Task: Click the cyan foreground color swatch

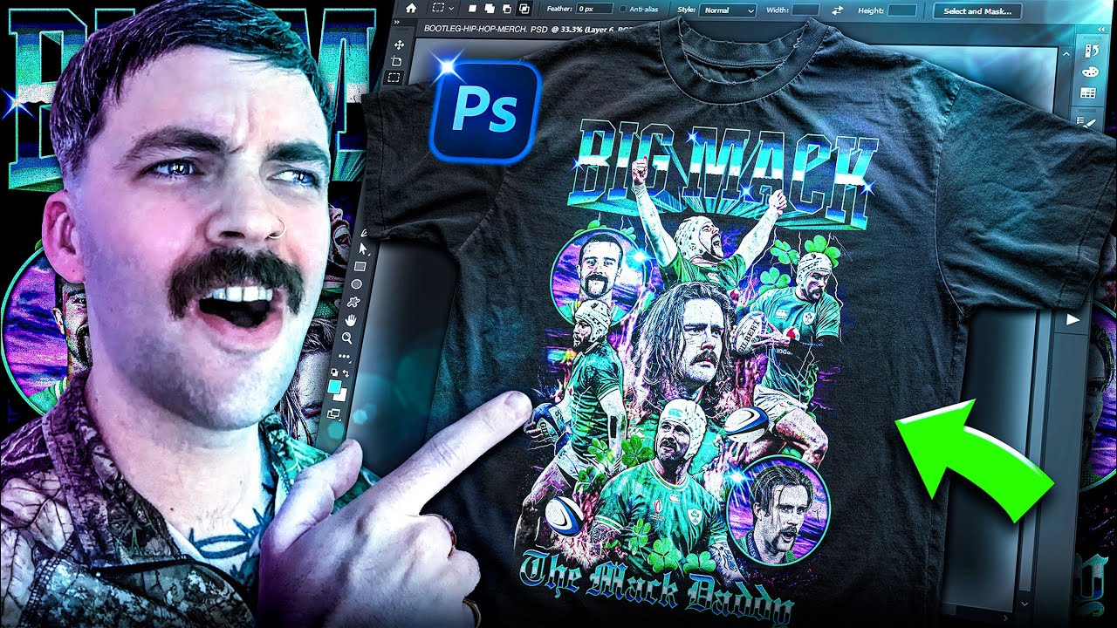Action: (x=334, y=386)
